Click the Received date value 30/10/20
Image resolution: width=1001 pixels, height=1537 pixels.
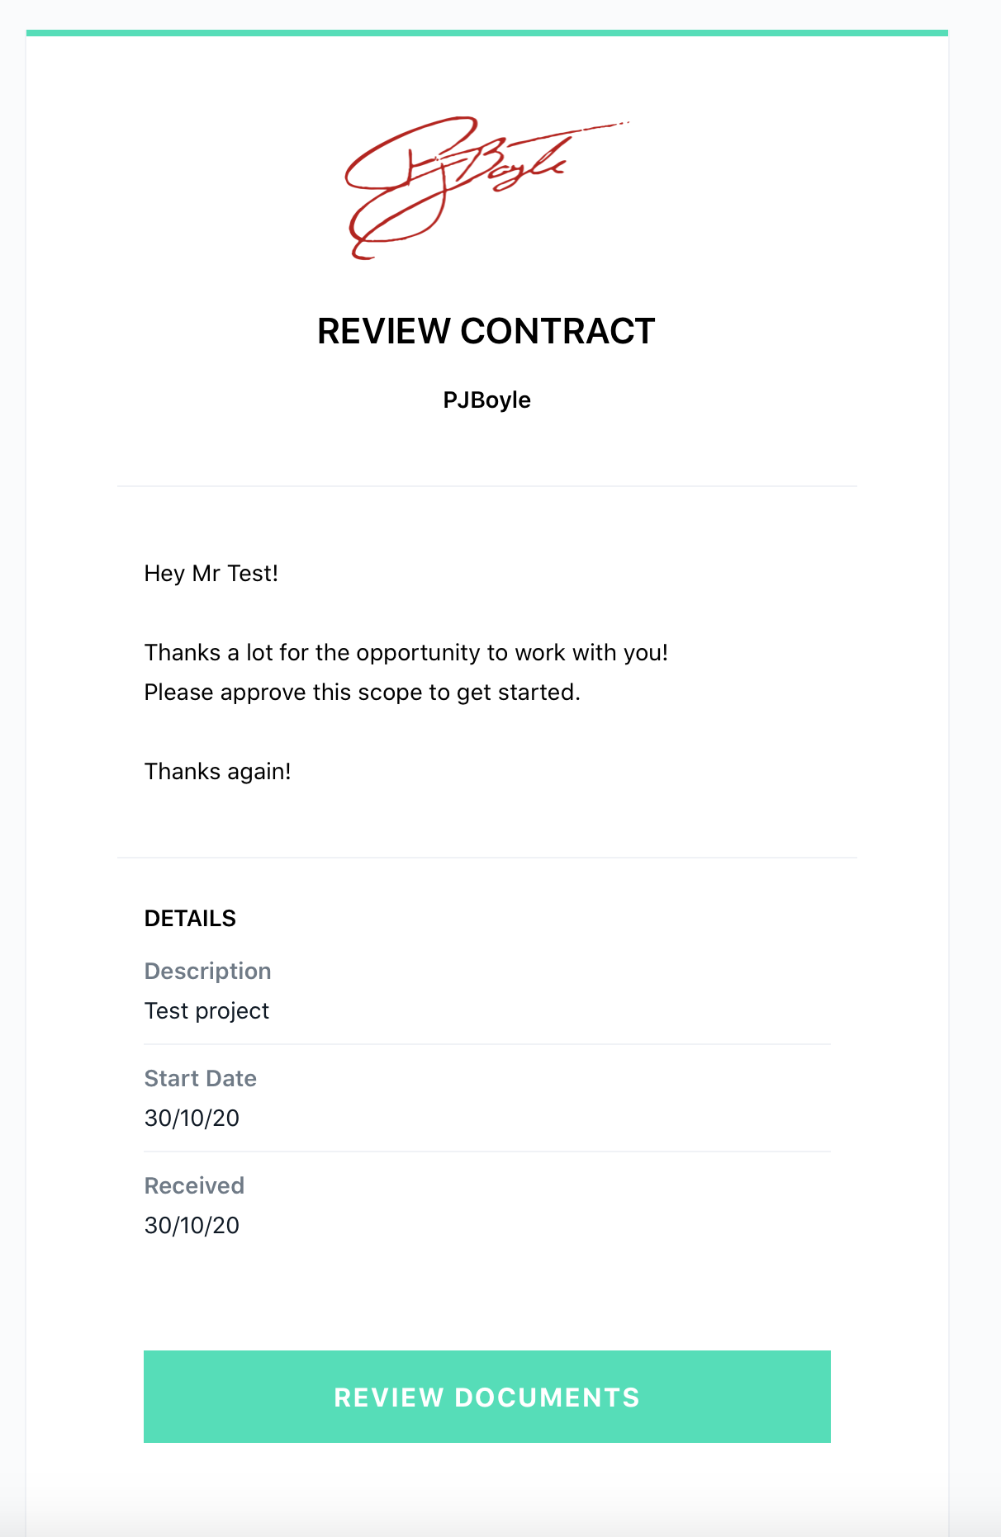pos(192,1226)
